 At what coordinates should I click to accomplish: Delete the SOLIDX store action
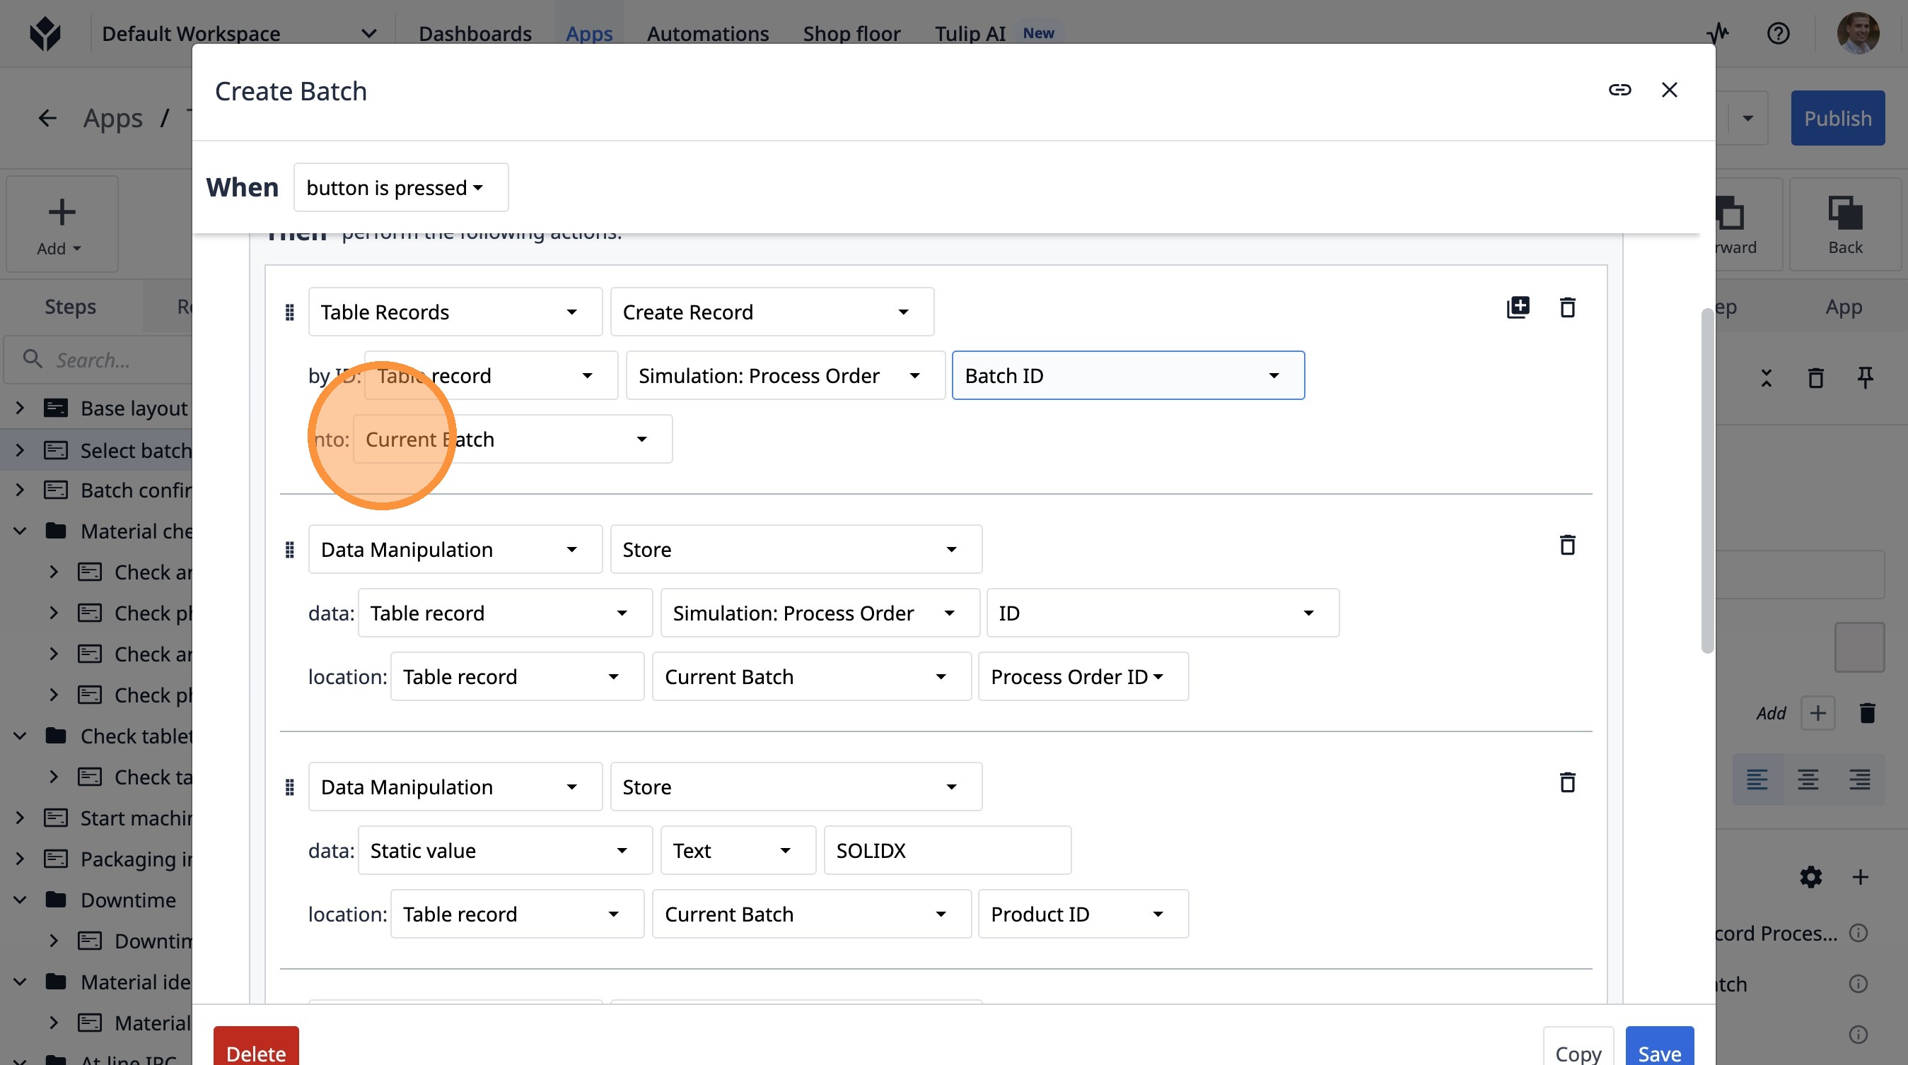pos(1567,782)
